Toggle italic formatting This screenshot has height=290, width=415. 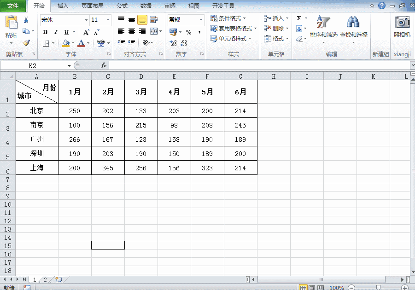point(56,32)
